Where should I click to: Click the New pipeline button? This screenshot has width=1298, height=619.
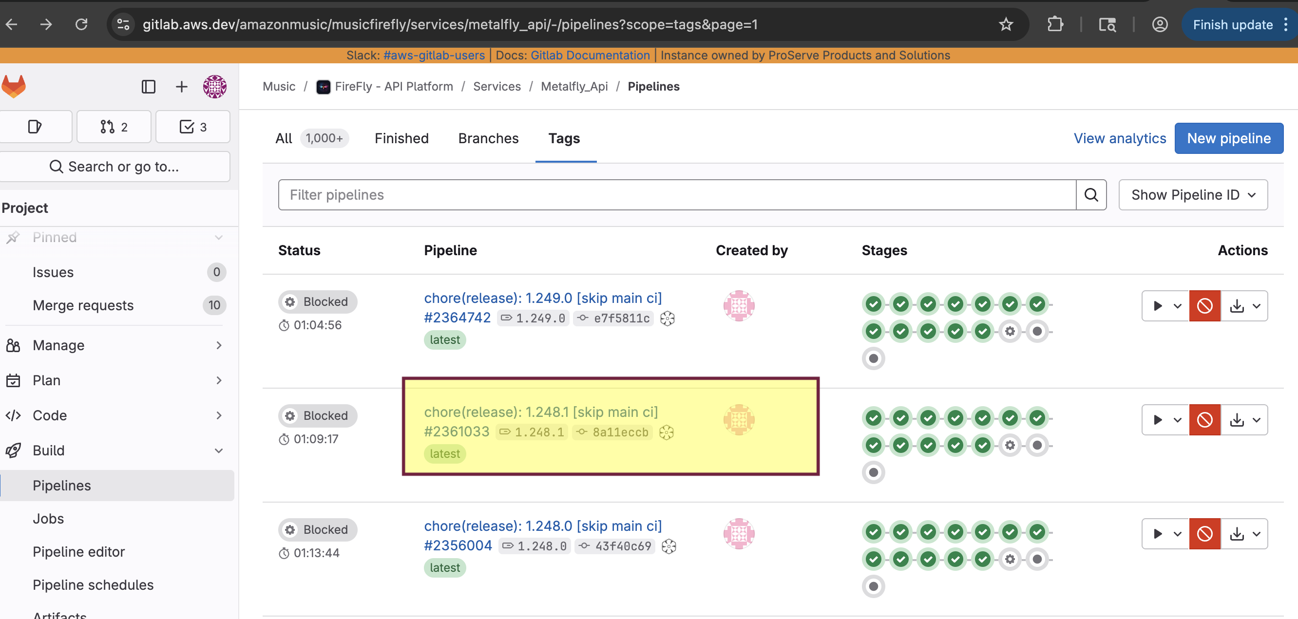pyautogui.click(x=1228, y=138)
